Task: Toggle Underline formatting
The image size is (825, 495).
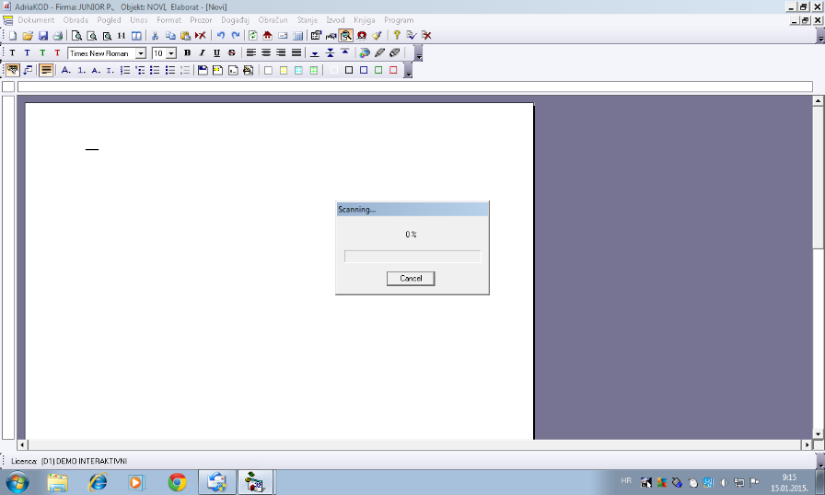Action: coord(216,53)
